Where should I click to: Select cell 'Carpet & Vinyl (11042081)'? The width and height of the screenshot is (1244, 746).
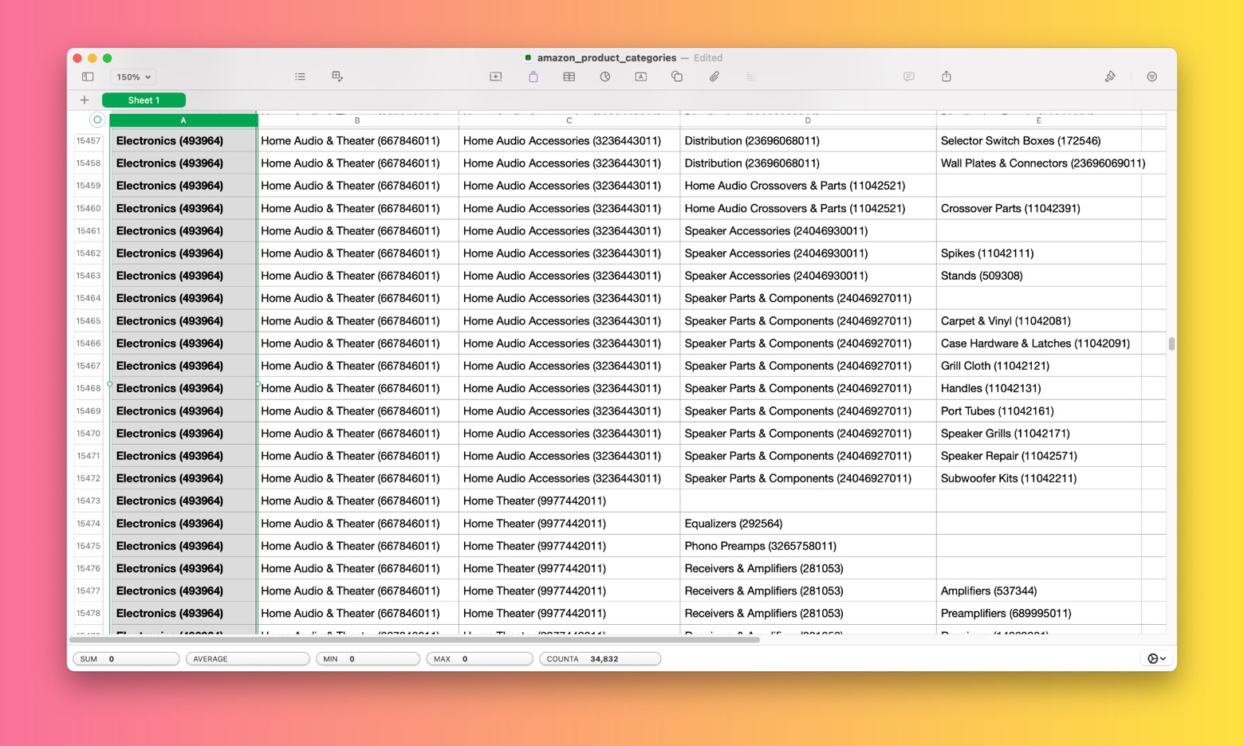coord(1038,321)
